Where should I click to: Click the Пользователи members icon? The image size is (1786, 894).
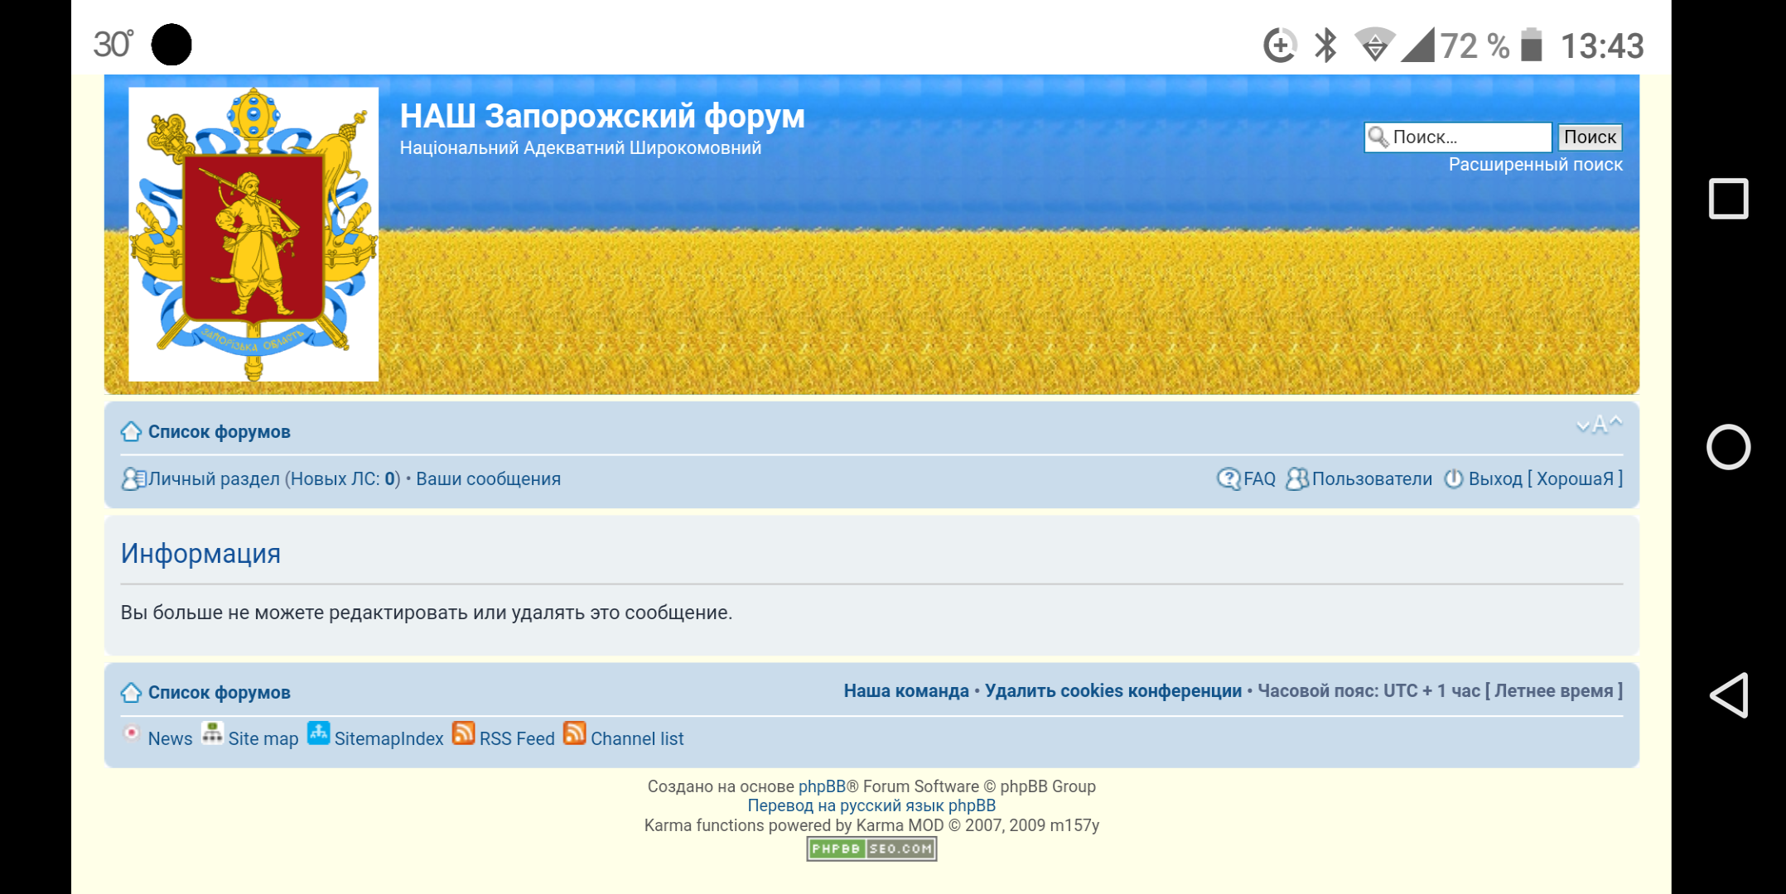tap(1296, 478)
